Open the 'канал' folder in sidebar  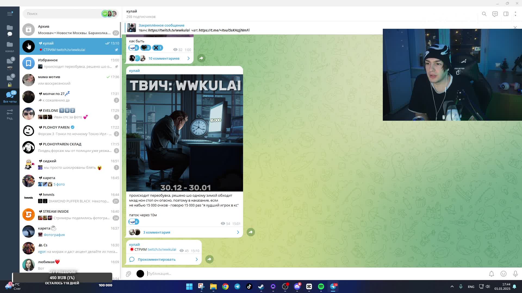10,47
